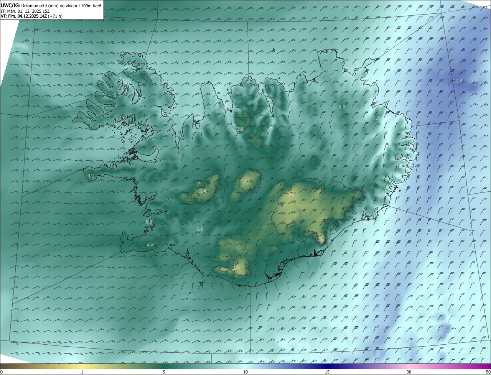Click the 2.6 value on the southern glacier
The image size is (491, 375).
tap(236, 268)
